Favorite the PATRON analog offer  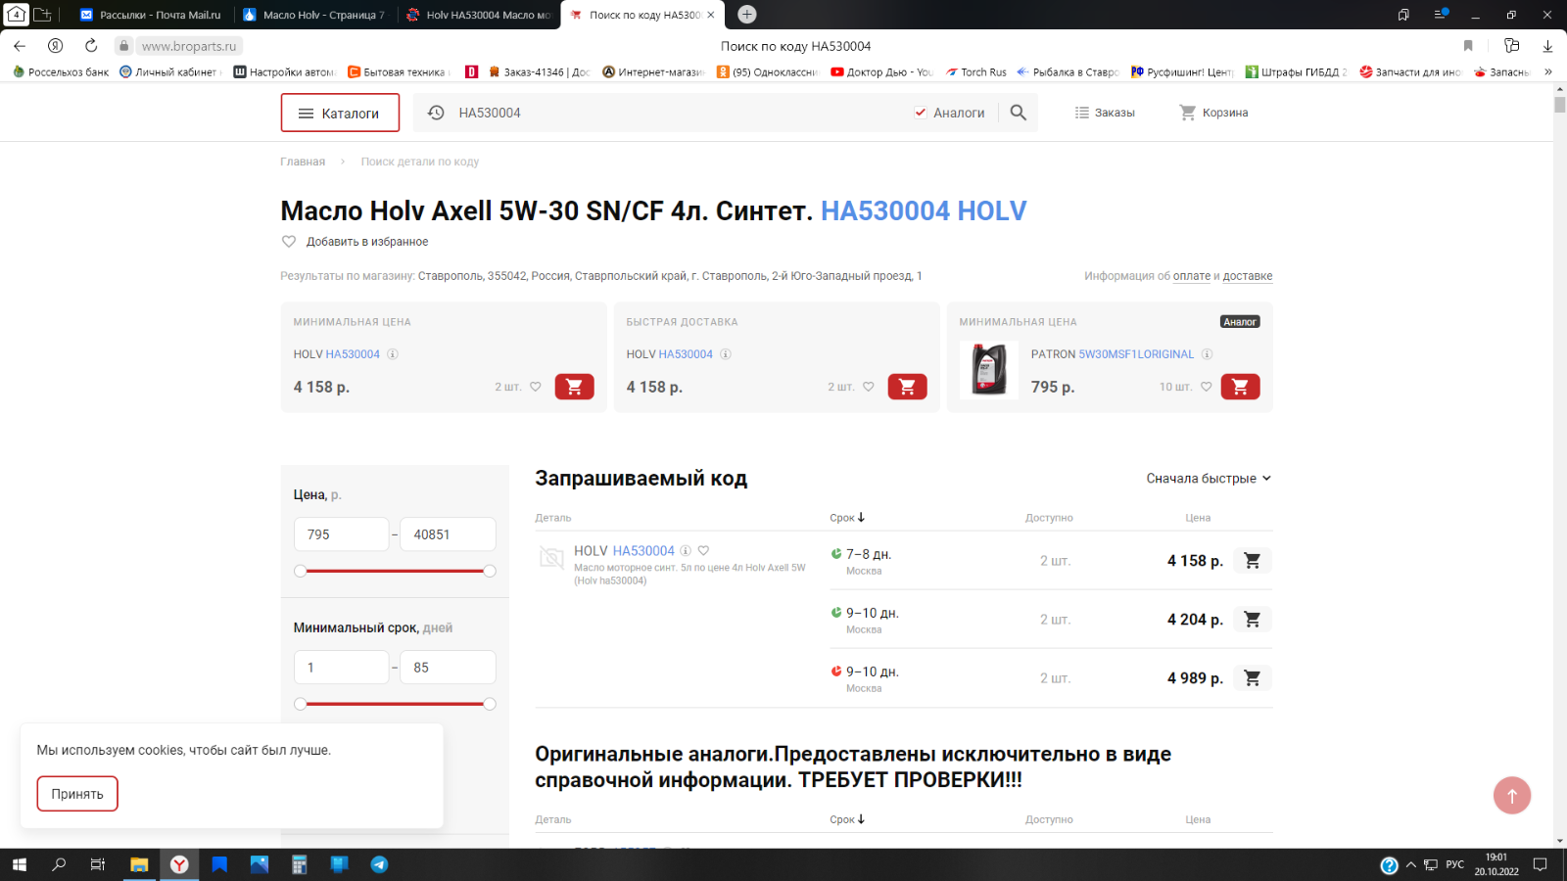pos(1207,387)
